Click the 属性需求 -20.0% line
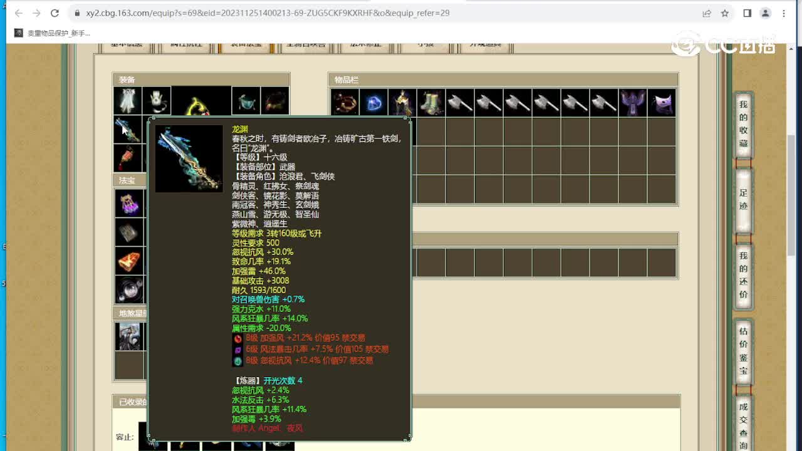Viewport: 802px width, 451px height. point(262,328)
